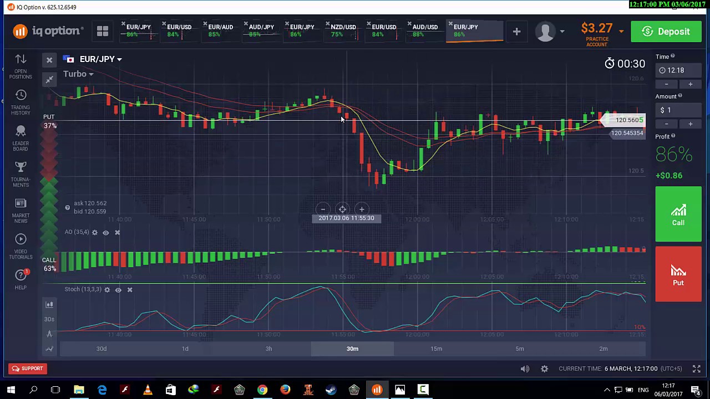
Task: Click the green Deposit button
Action: click(x=666, y=32)
